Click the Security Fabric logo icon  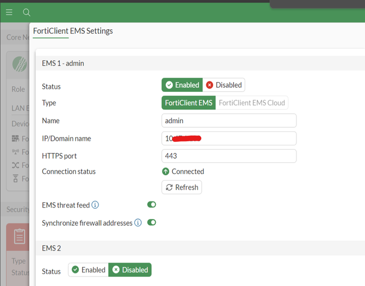[20, 64]
